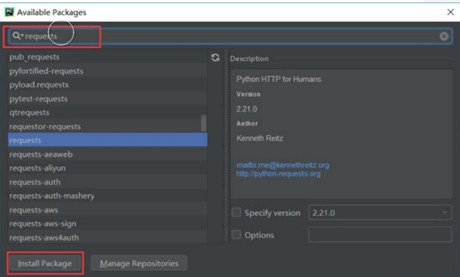Open the version 2.21.0 dropdown
The width and height of the screenshot is (460, 277).
(x=380, y=212)
